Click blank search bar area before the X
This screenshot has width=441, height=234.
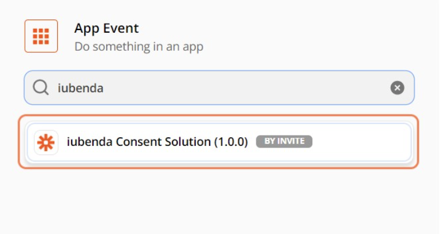pos(260,88)
